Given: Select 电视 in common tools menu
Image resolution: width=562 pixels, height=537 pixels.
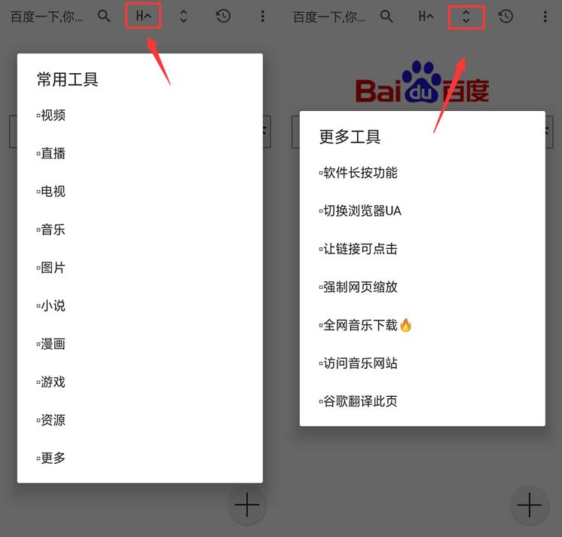Looking at the screenshot, I should point(51,192).
